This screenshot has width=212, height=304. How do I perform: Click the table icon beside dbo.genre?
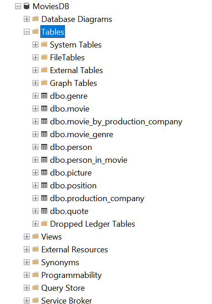click(44, 96)
